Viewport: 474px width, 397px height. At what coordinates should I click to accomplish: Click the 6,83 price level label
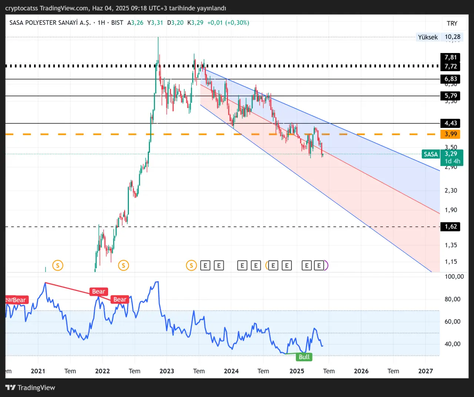coord(451,79)
